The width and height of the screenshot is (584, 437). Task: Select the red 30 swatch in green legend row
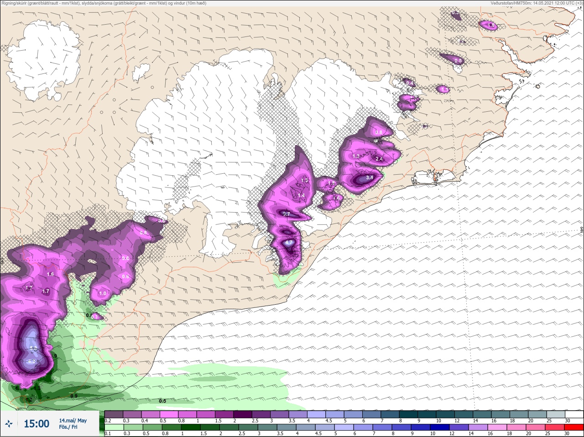tap(574, 427)
